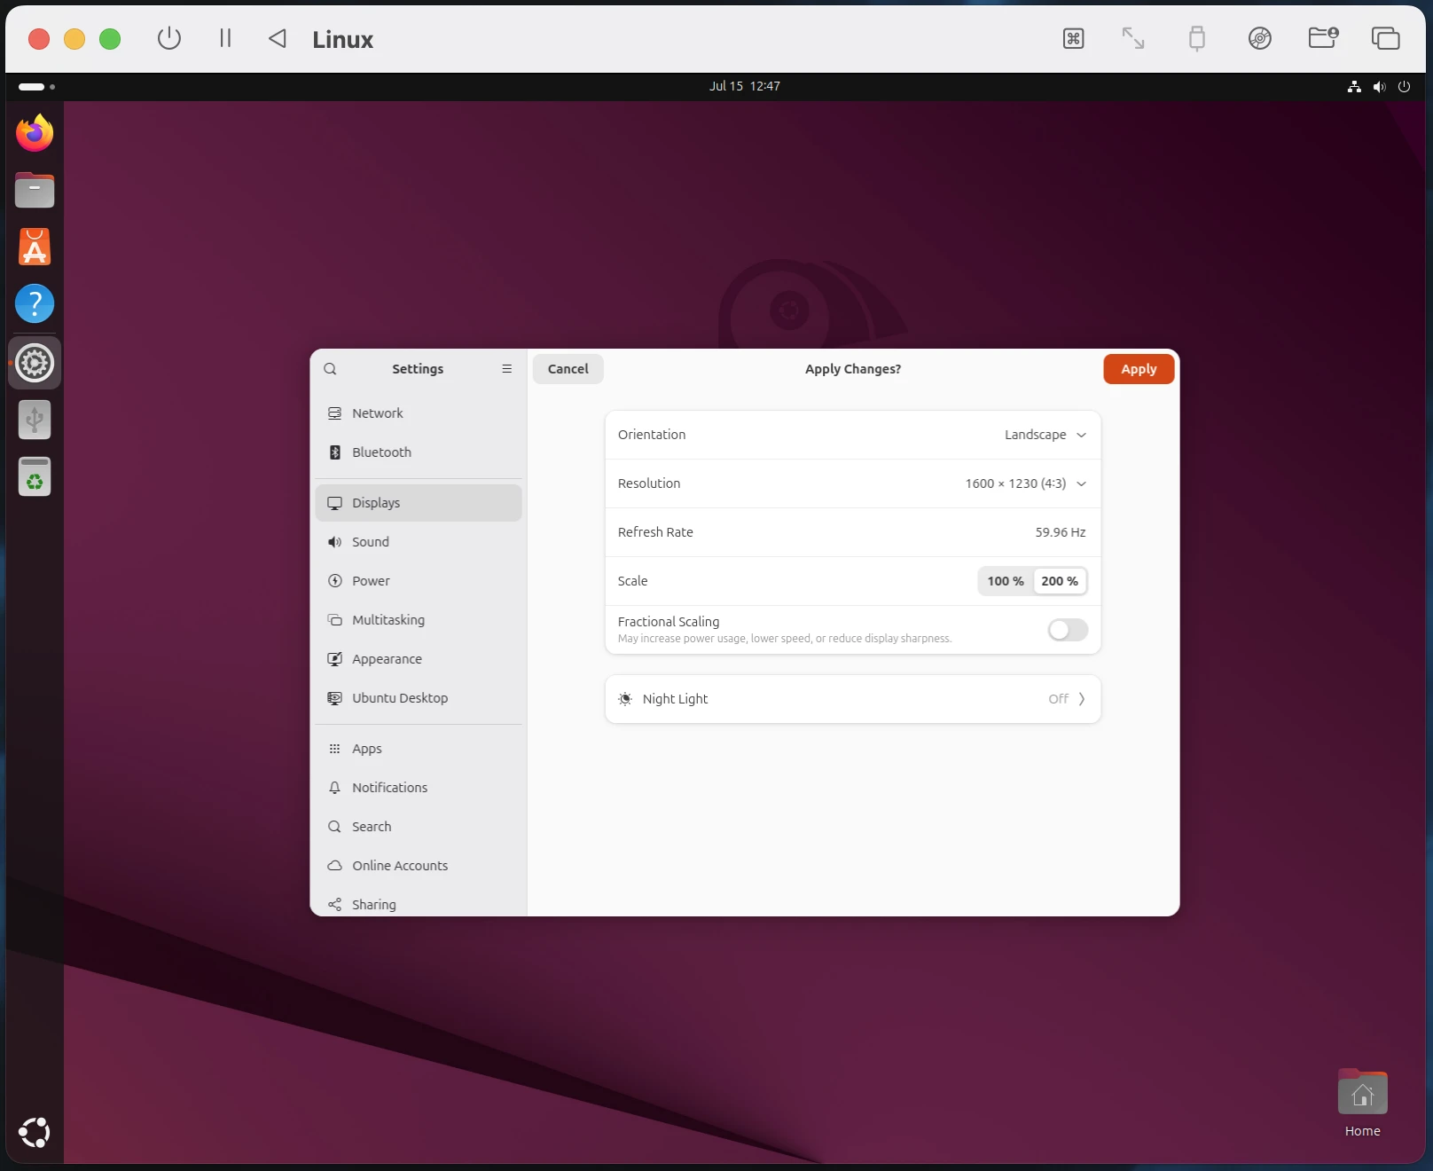Open the Home folder desktop icon
The width and height of the screenshot is (1433, 1171).
(1362, 1104)
